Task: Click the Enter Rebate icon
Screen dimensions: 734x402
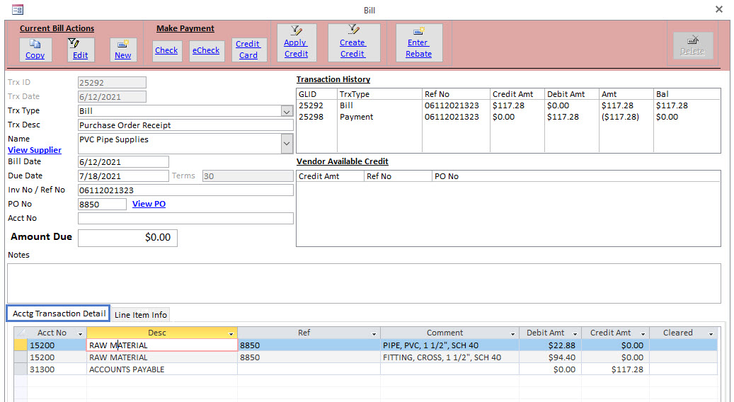Action: coord(418,31)
